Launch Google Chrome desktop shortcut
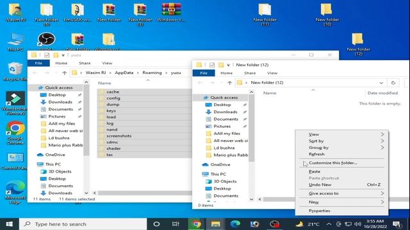Viewport: 410px width, 230px height. tap(15, 133)
